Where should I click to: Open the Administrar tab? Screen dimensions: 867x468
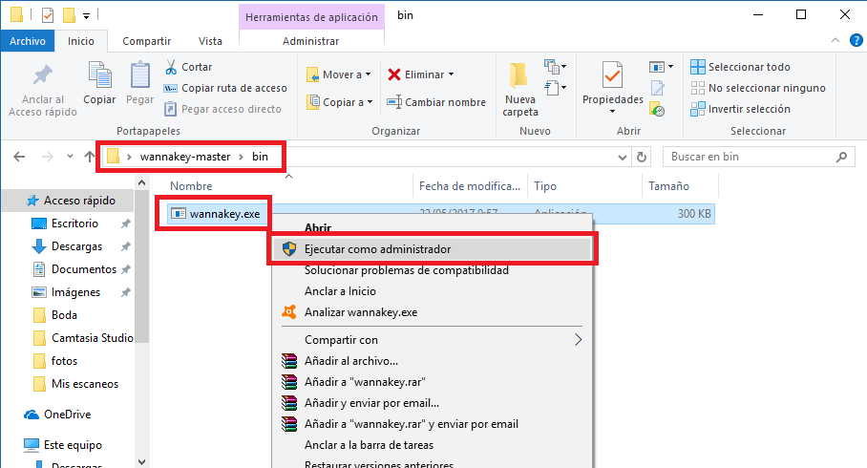pyautogui.click(x=310, y=41)
